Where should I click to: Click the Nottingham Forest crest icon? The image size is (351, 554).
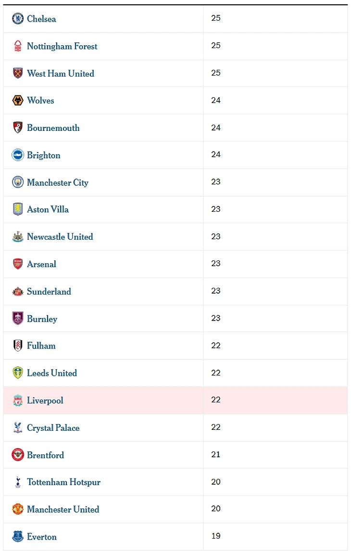[18, 46]
